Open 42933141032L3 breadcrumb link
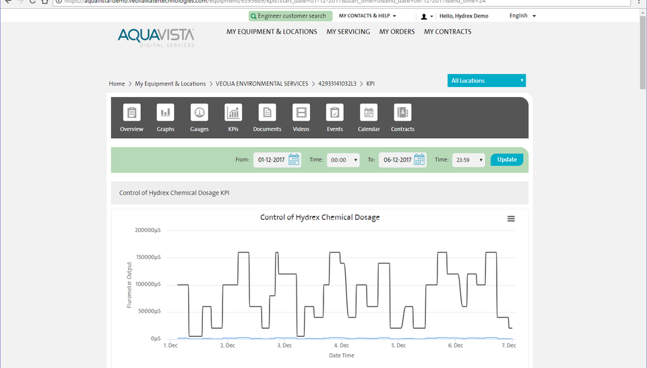The height and width of the screenshot is (368, 647). tap(337, 84)
